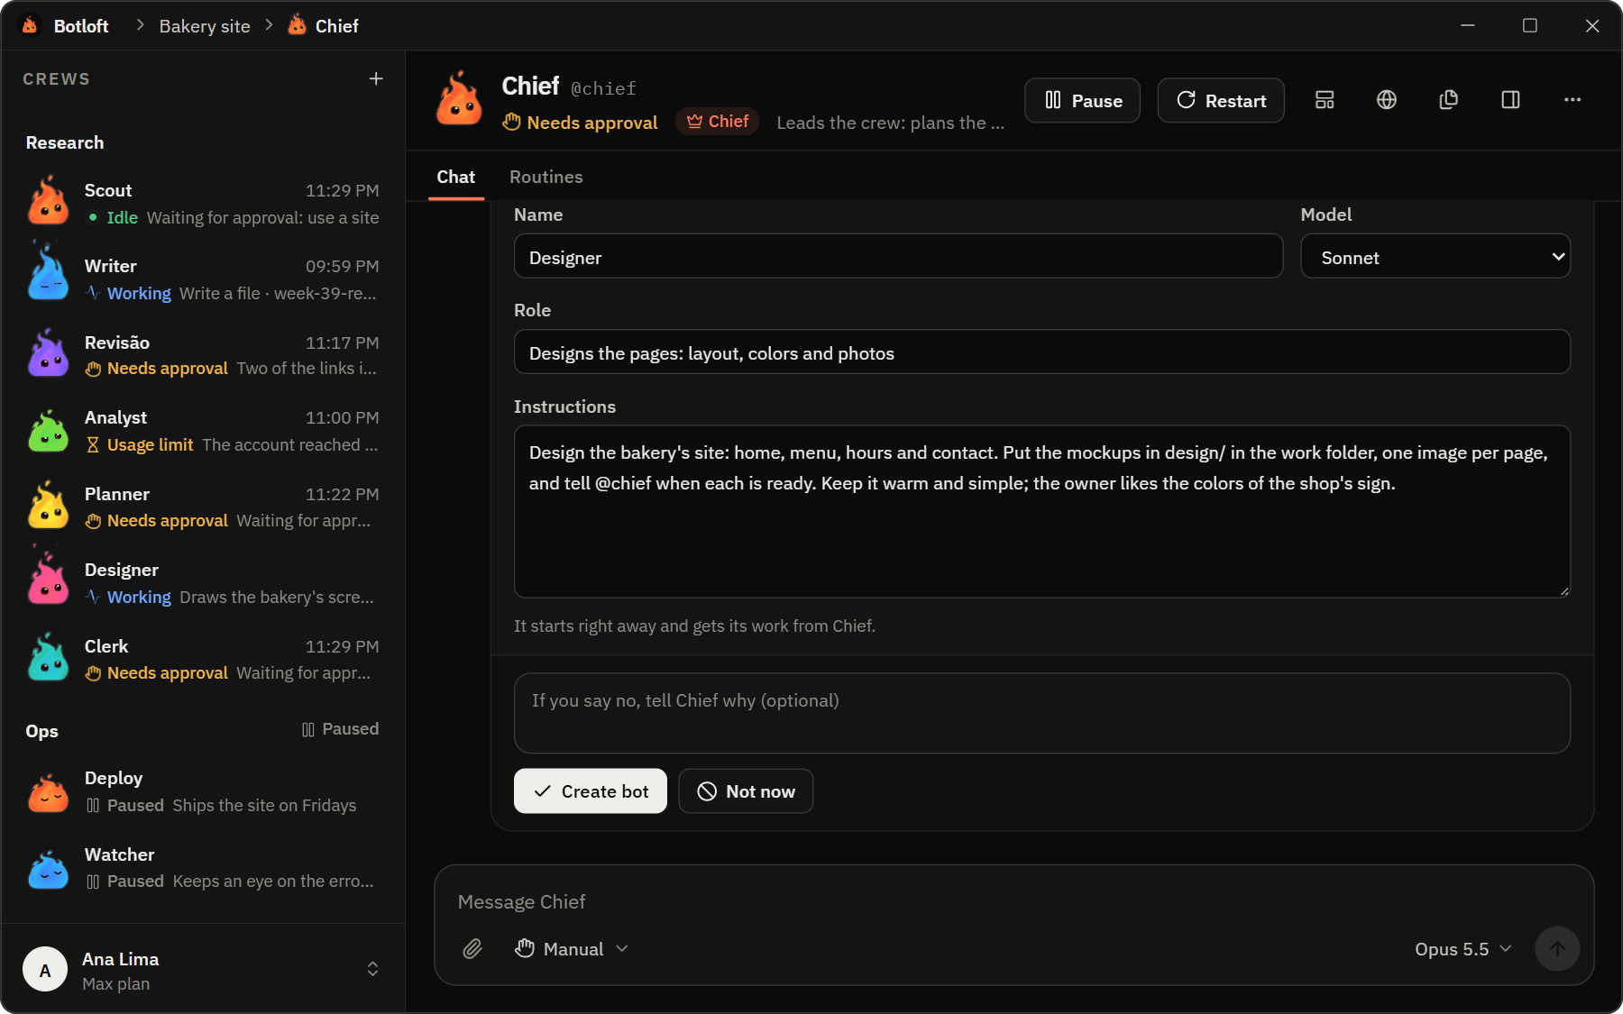
Task: Focus the Message Chief input
Action: pyautogui.click(x=1014, y=902)
